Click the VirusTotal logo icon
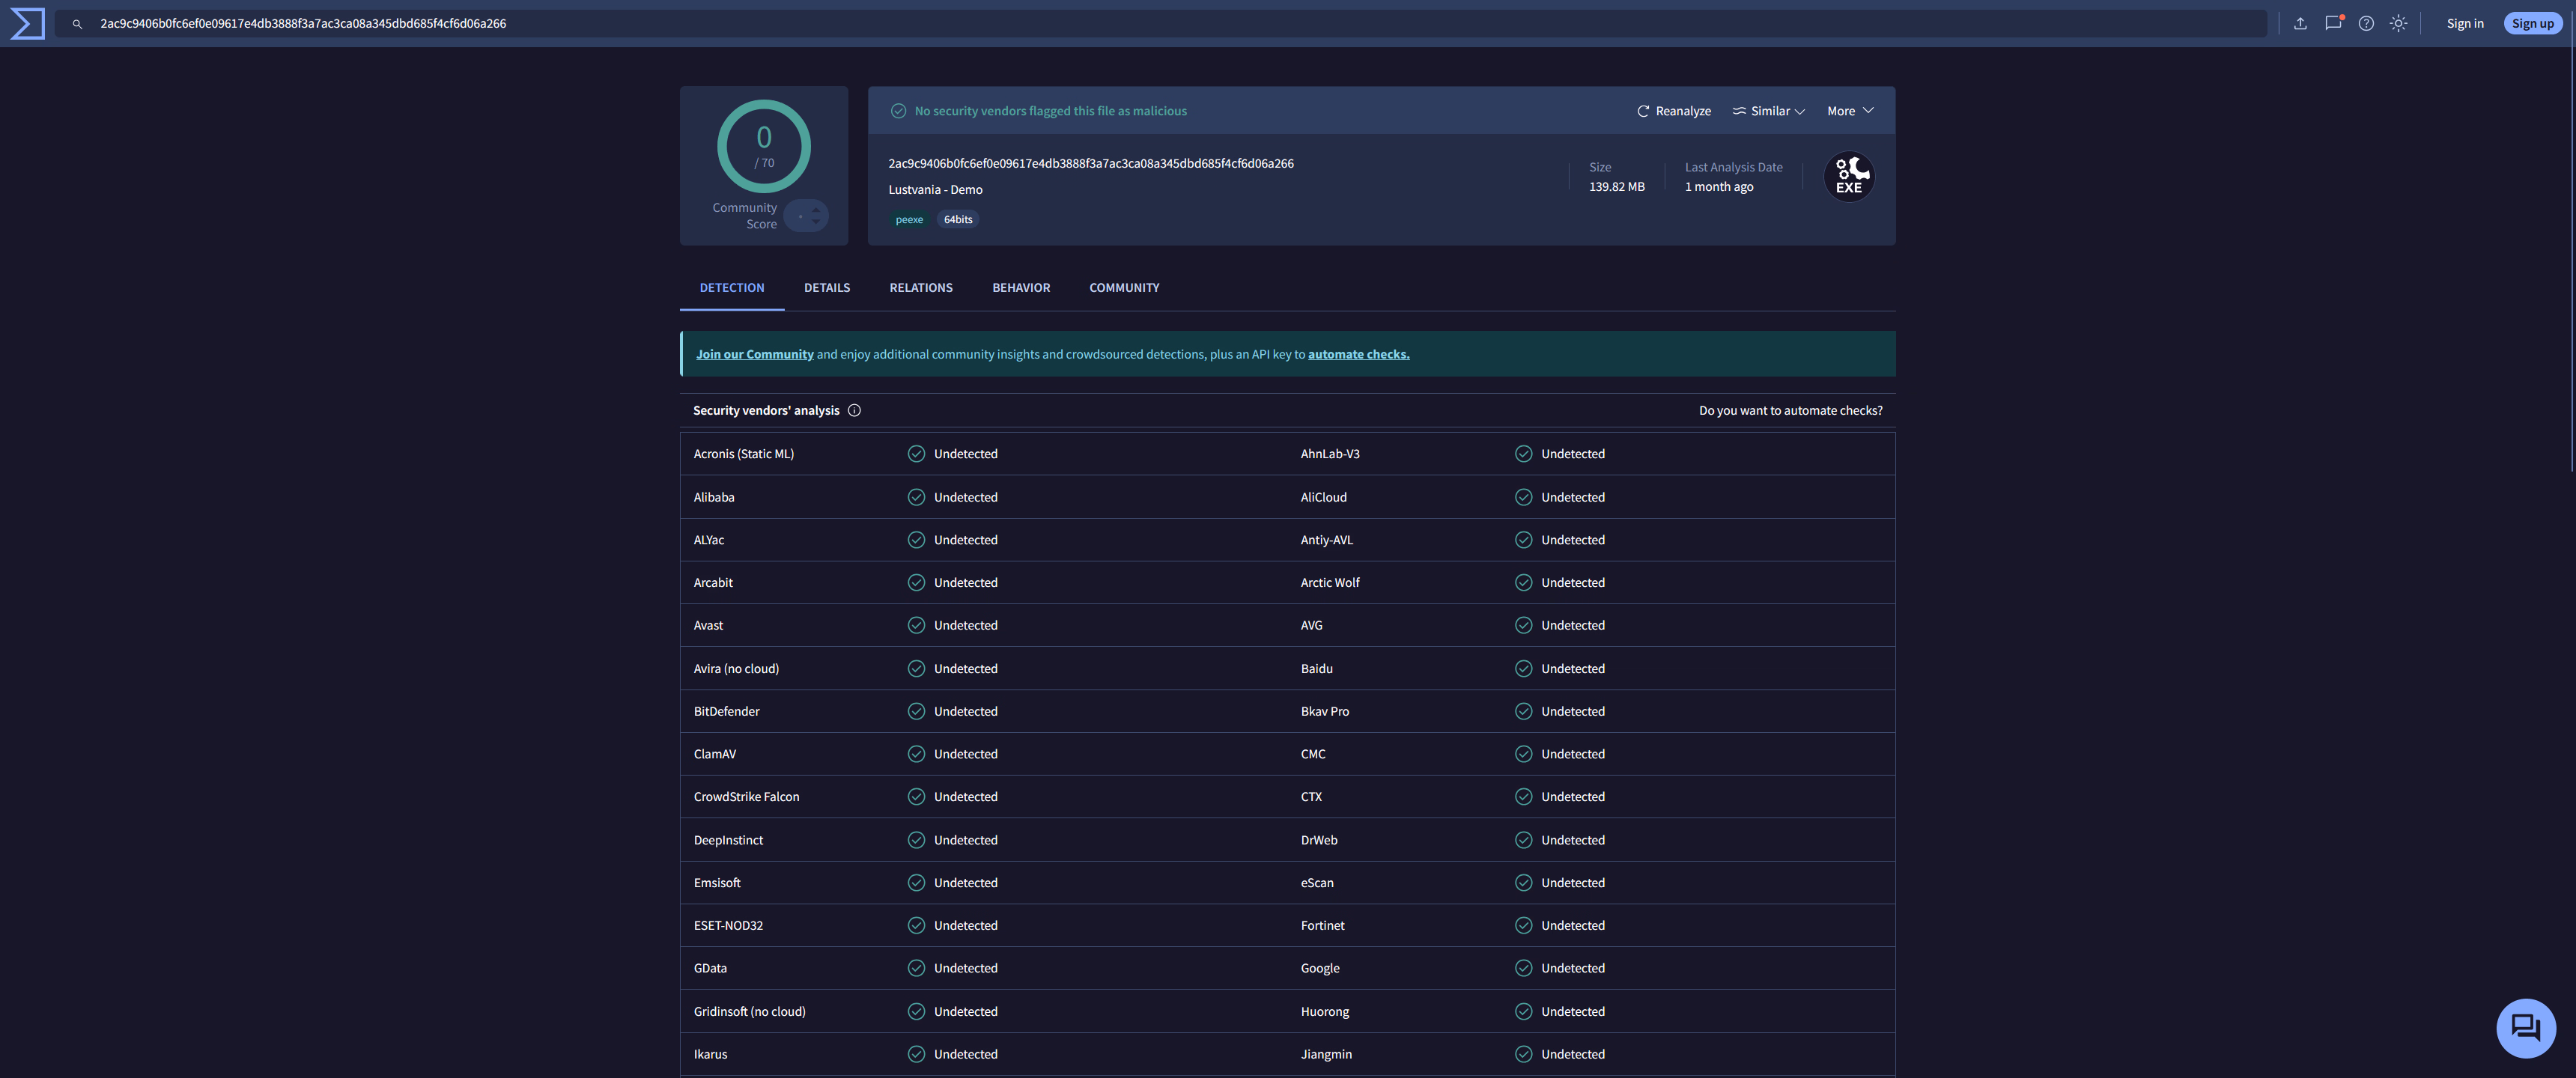Screen dimensions: 2576x1078 27,23
